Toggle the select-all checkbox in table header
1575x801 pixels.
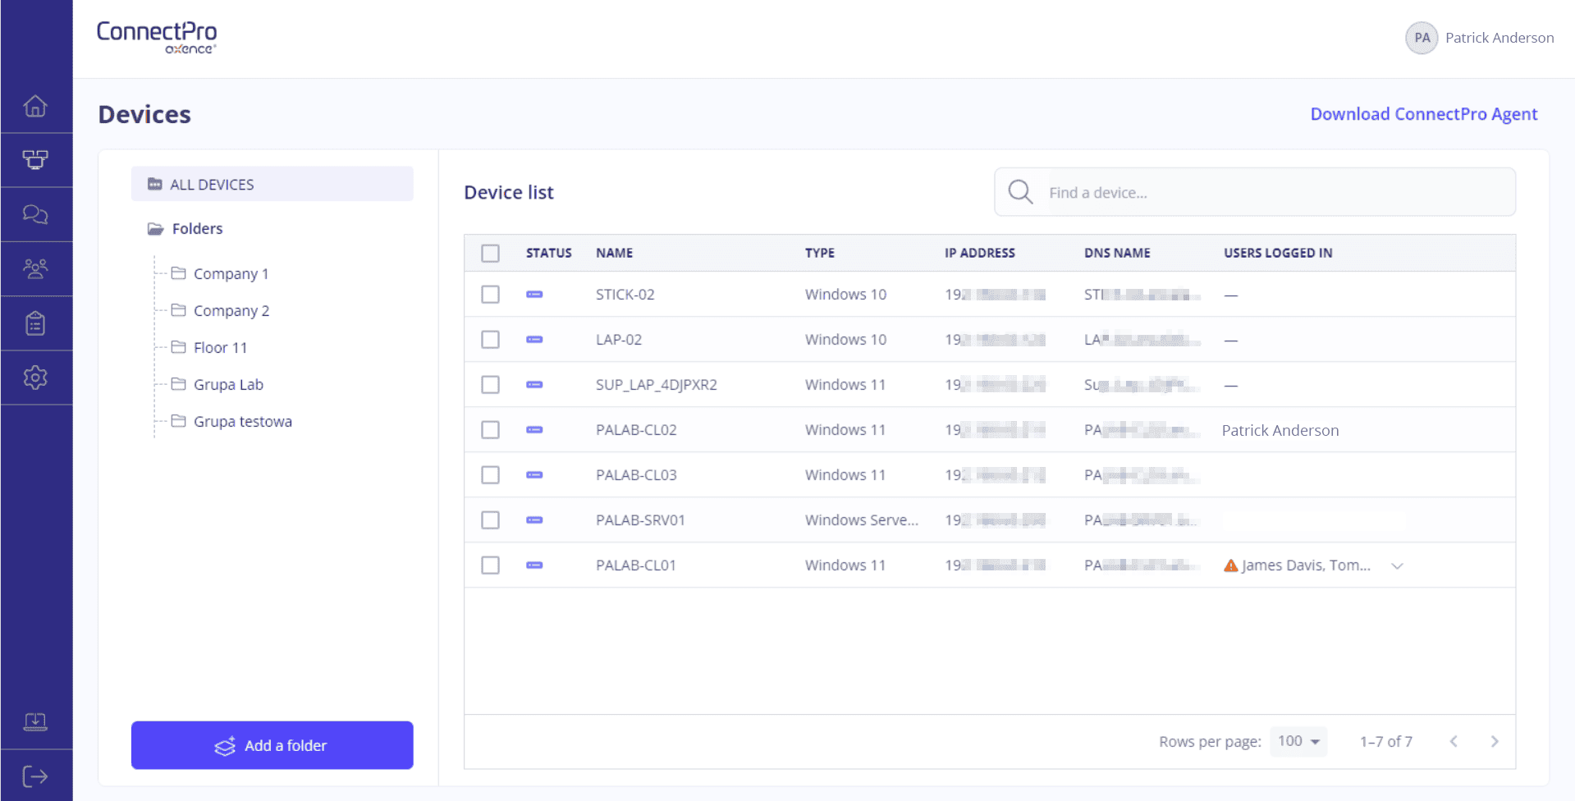(490, 253)
